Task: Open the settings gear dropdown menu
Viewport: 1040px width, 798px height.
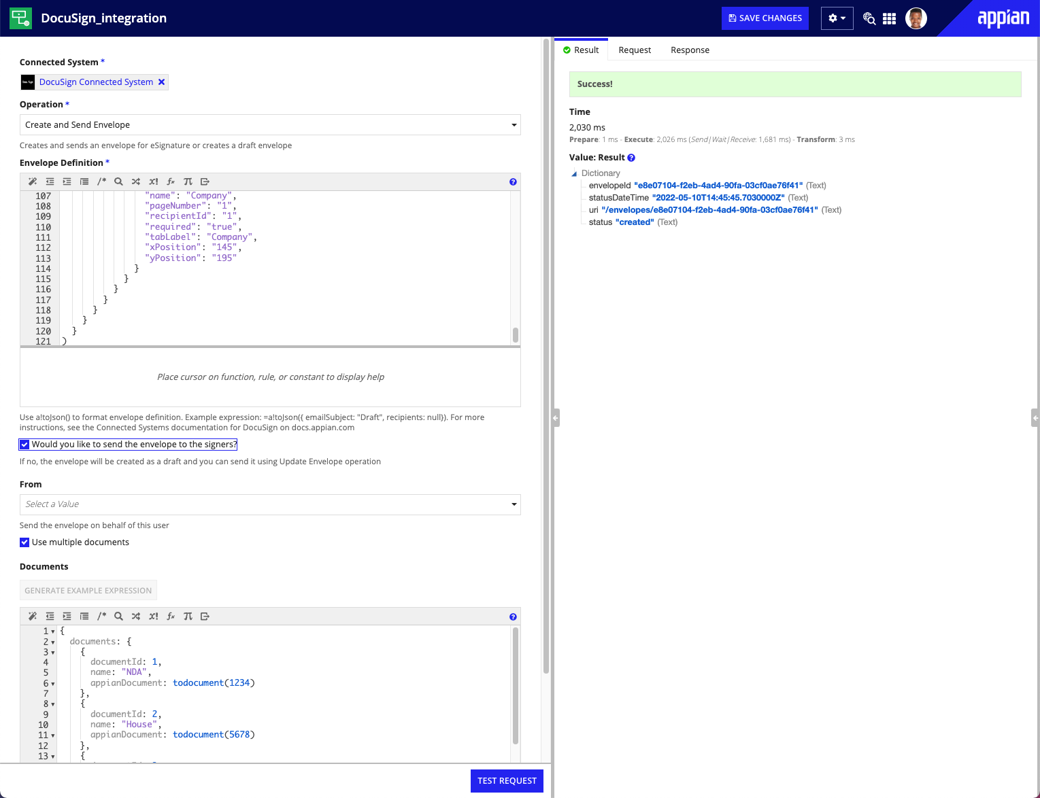Action: click(x=837, y=18)
